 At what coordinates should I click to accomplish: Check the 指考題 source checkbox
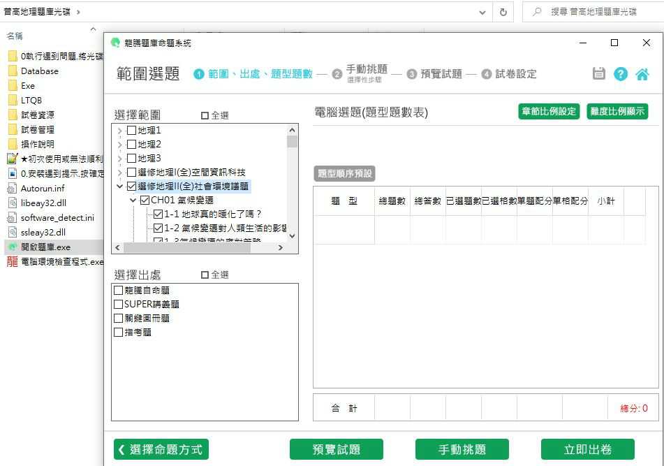pyautogui.click(x=119, y=332)
